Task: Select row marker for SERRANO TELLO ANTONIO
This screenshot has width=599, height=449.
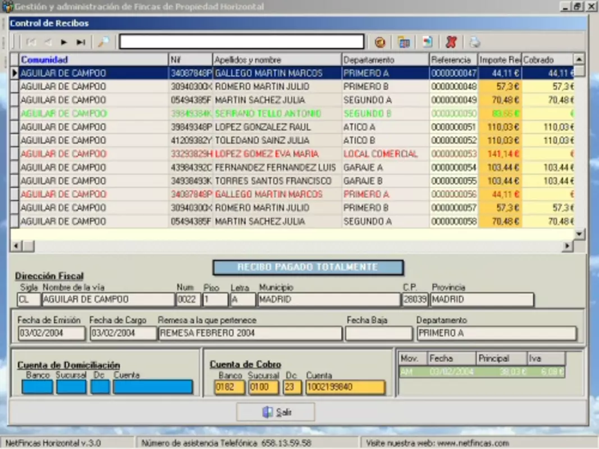Action: click(14, 113)
